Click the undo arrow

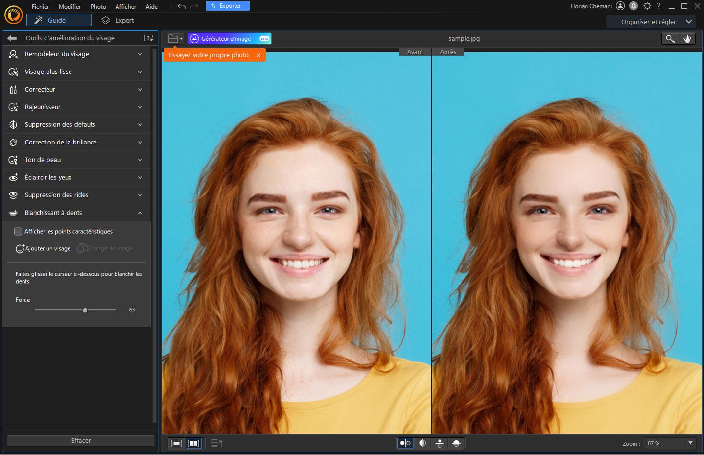click(182, 6)
